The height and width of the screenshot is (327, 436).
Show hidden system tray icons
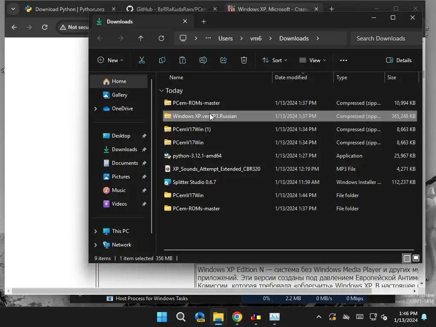coord(319,317)
